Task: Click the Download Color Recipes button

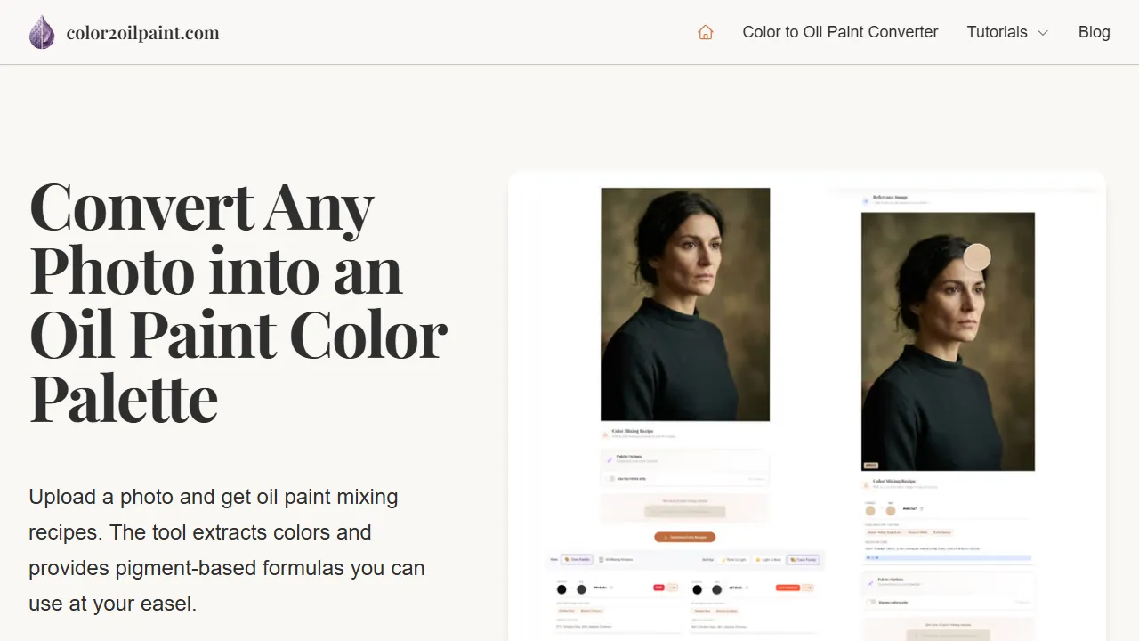Action: click(685, 537)
